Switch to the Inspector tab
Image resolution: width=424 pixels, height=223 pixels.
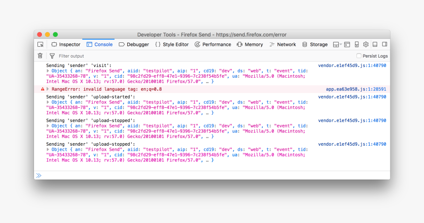(x=66, y=44)
